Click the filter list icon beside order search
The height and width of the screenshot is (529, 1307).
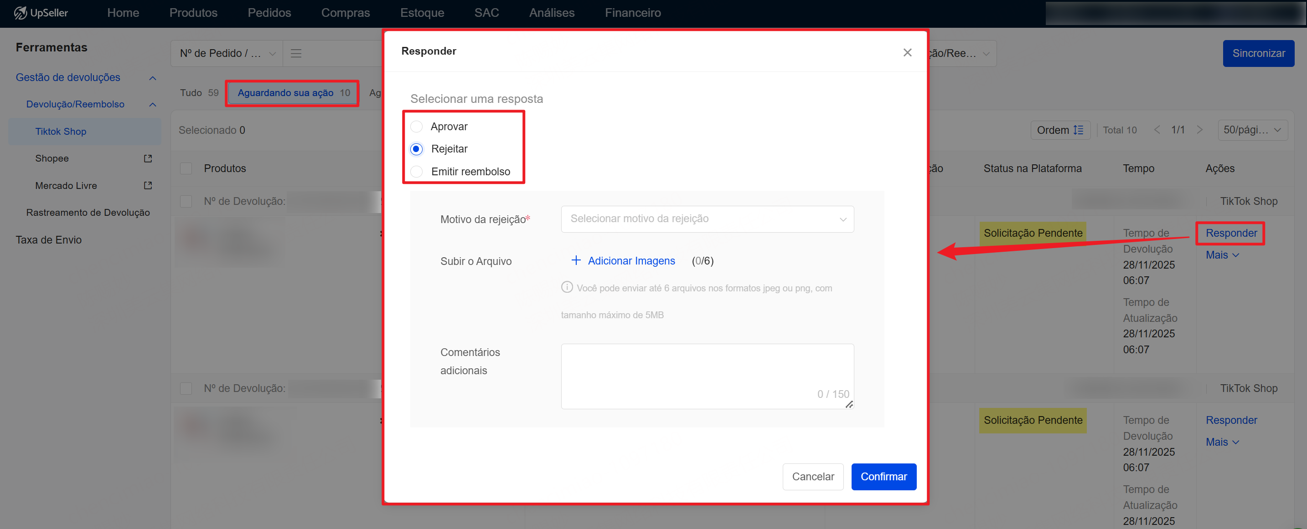(x=296, y=53)
